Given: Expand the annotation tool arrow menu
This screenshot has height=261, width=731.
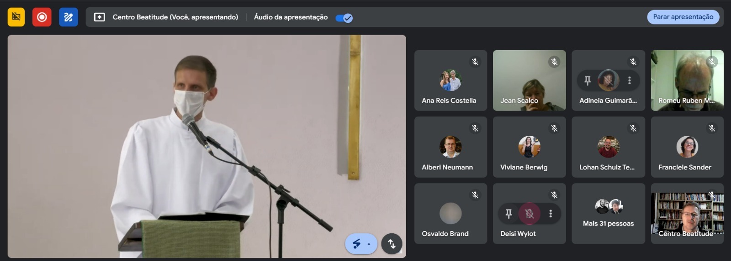Looking at the screenshot, I should coord(369,244).
